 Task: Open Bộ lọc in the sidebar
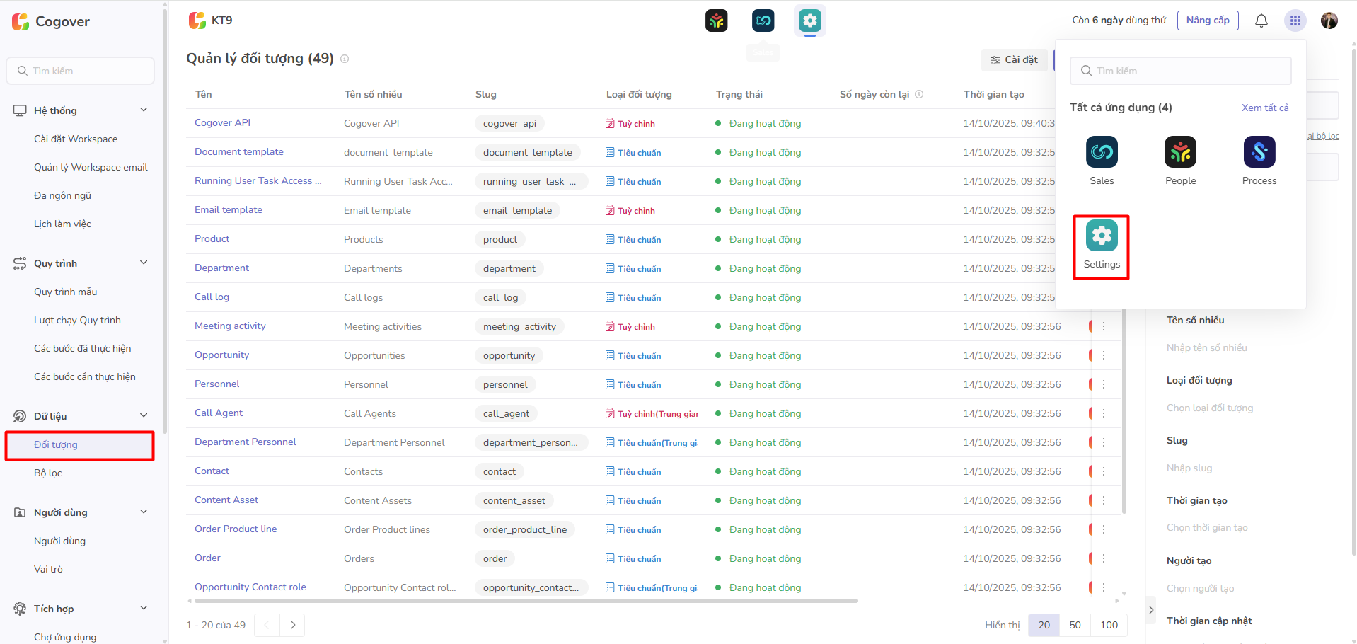[48, 473]
